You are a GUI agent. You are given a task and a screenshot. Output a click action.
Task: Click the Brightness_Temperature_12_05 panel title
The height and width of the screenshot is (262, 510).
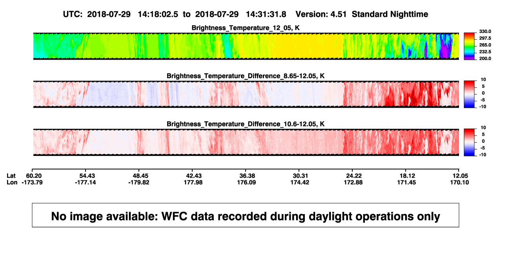246,28
